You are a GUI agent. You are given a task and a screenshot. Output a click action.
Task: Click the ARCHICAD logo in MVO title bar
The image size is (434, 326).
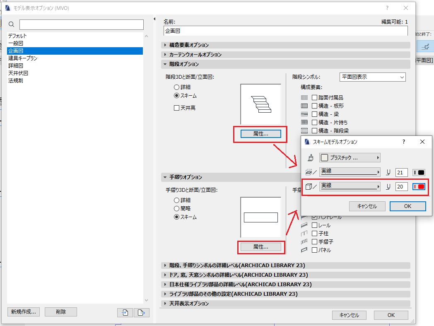coord(8,8)
